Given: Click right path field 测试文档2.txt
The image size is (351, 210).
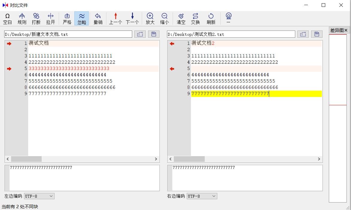Looking at the screenshot, I should (x=231, y=34).
